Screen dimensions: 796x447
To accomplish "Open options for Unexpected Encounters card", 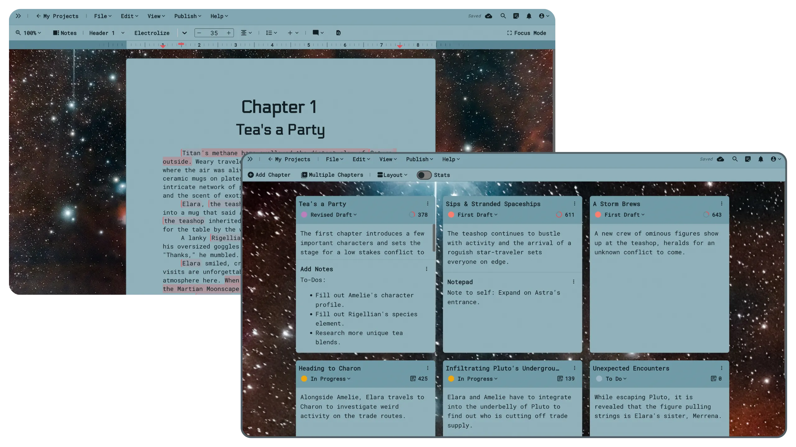I will (722, 368).
